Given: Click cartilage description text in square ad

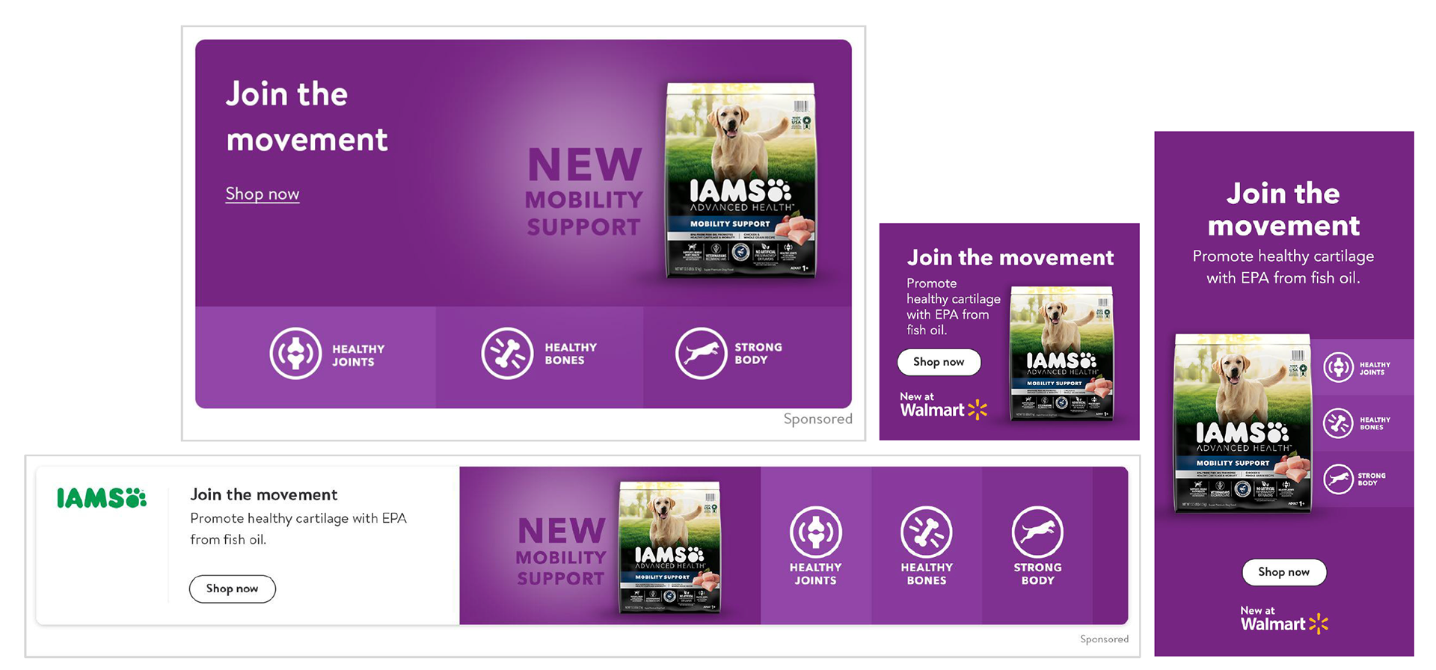Looking at the screenshot, I should click(954, 307).
